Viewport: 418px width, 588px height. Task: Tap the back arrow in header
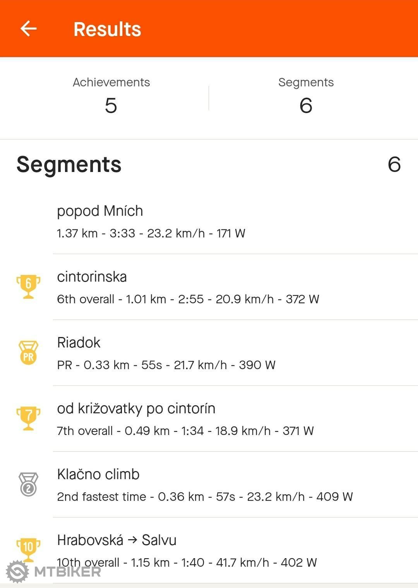28,29
